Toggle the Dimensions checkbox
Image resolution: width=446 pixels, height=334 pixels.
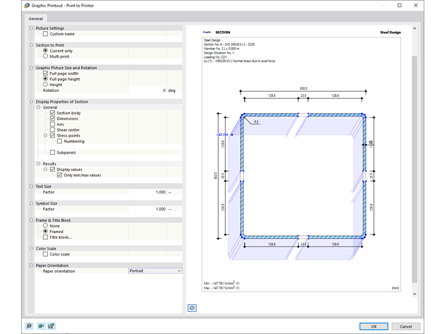pos(52,118)
